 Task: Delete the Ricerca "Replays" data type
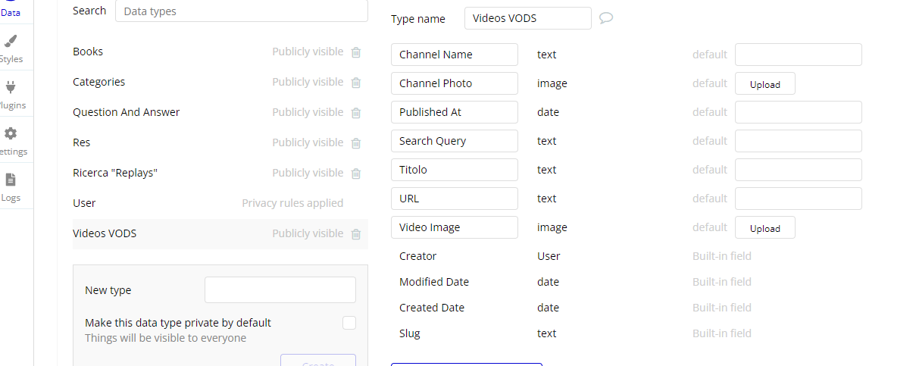point(356,174)
